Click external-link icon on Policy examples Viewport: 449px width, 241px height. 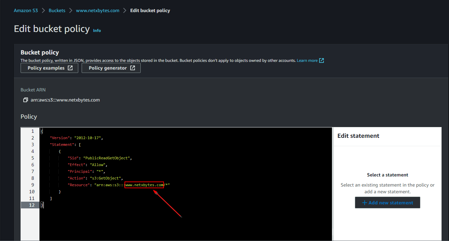70,68
